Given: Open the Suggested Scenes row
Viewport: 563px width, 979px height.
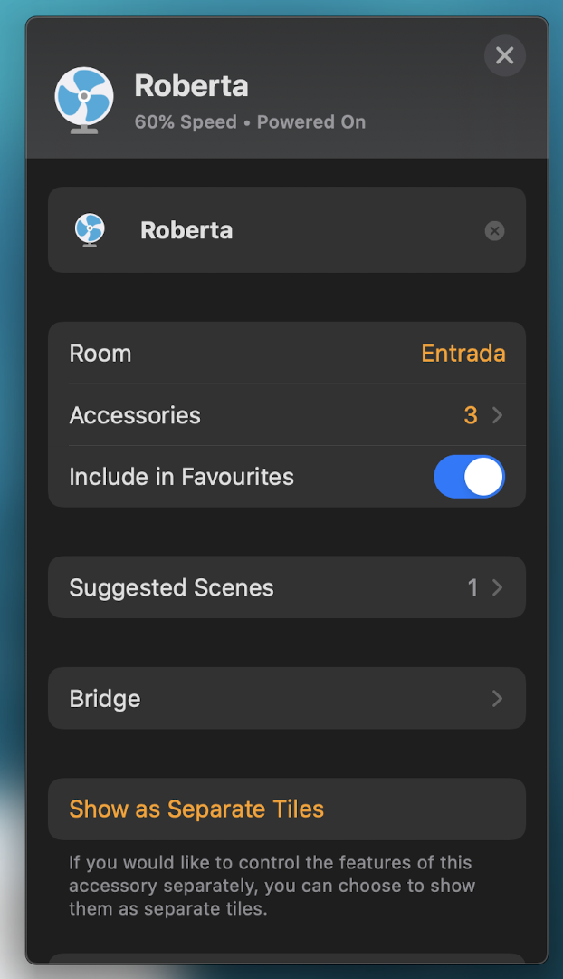Looking at the screenshot, I should pyautogui.click(x=287, y=587).
